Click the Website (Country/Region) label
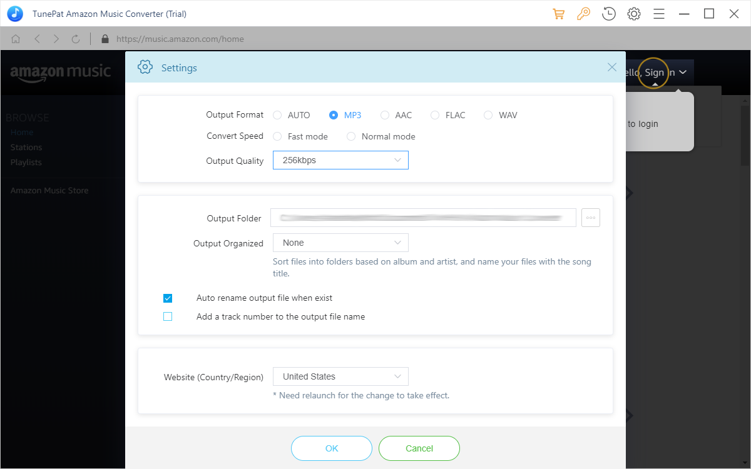Image resolution: width=751 pixels, height=469 pixels. tap(213, 377)
